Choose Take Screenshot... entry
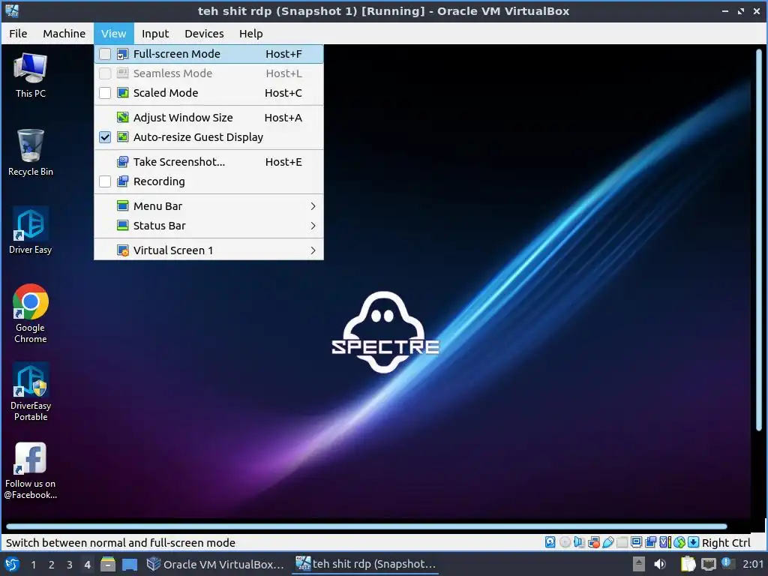The width and height of the screenshot is (768, 576). point(208,162)
